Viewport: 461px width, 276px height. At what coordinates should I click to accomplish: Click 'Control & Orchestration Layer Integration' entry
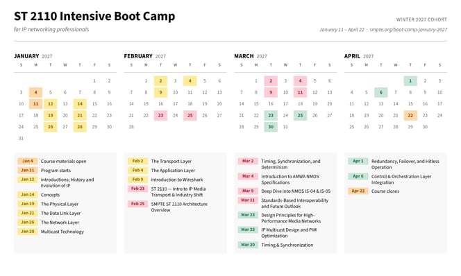401,180
